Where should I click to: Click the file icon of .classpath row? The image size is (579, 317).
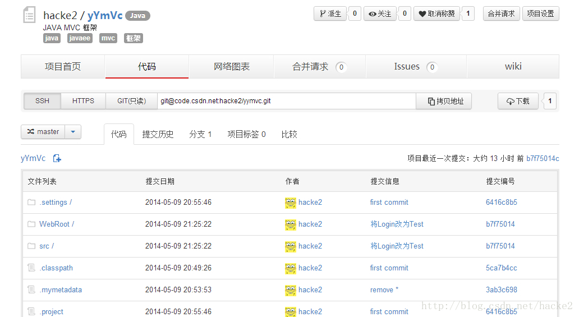31,268
